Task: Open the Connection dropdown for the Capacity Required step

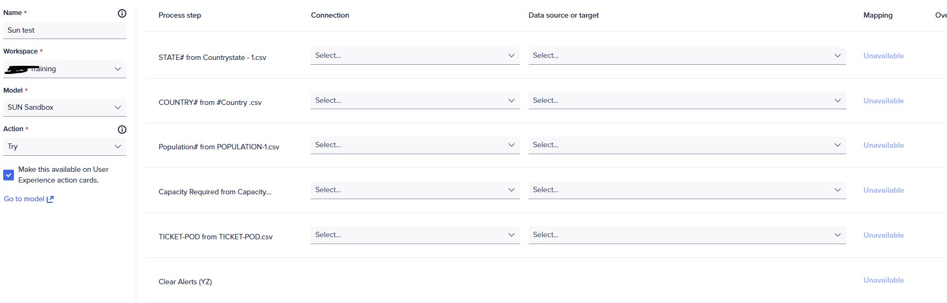Action: [x=415, y=190]
